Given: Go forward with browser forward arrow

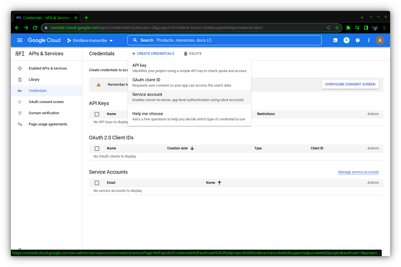Looking at the screenshot, I should (x=26, y=28).
